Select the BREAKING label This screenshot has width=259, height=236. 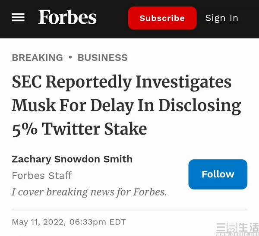37,58
